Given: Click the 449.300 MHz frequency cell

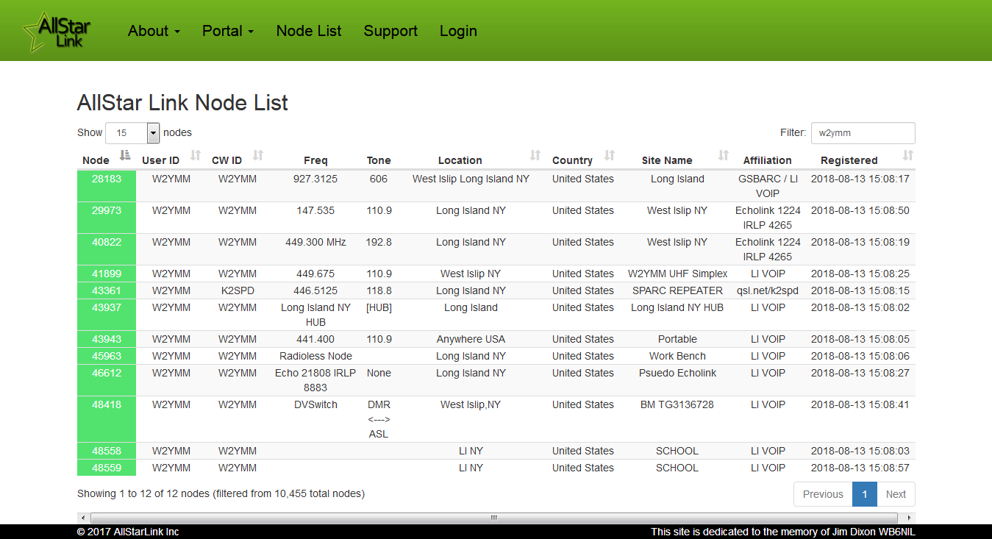Looking at the screenshot, I should coord(315,242).
